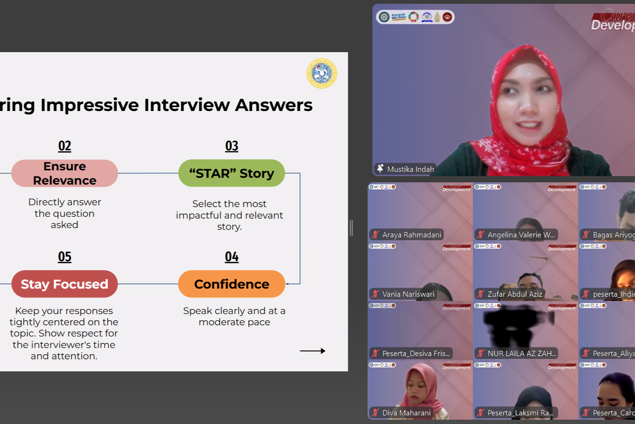The image size is (635, 424).
Task: Select the NUR LAILA AZ ZAH... video tile
Action: click(525, 331)
